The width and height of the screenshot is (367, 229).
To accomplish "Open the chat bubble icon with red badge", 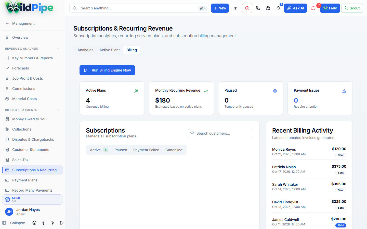I will click(313, 8).
